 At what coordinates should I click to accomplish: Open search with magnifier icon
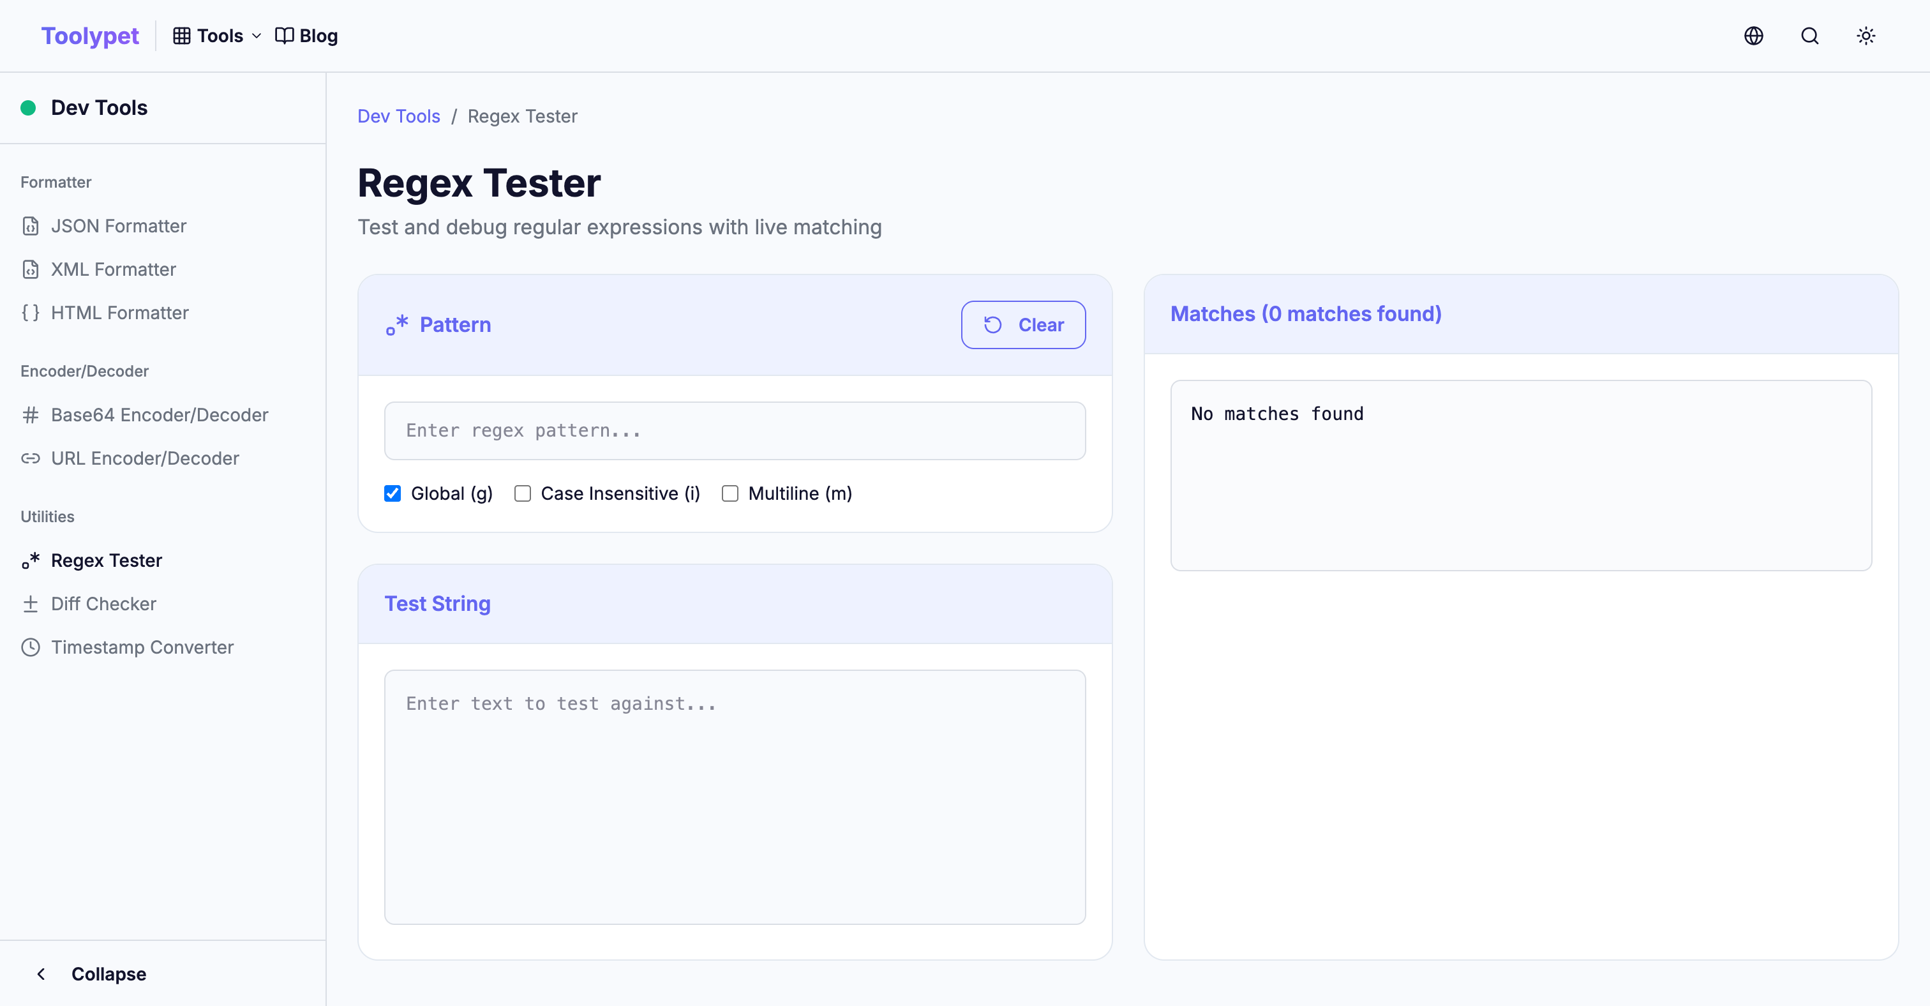[1809, 36]
